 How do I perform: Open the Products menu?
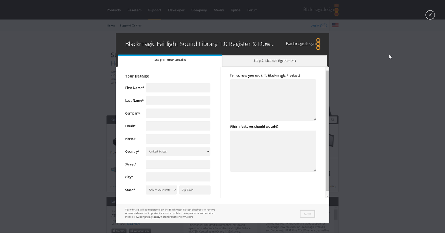(113, 10)
